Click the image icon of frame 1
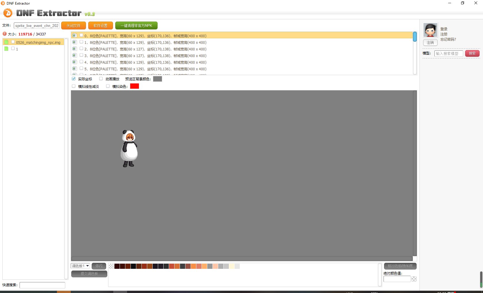483x293 pixels. point(74,42)
